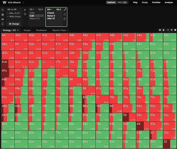This screenshot has height=149, width=177.
Task: Click the 87o hand cell
Action: (x=89, y=100)
